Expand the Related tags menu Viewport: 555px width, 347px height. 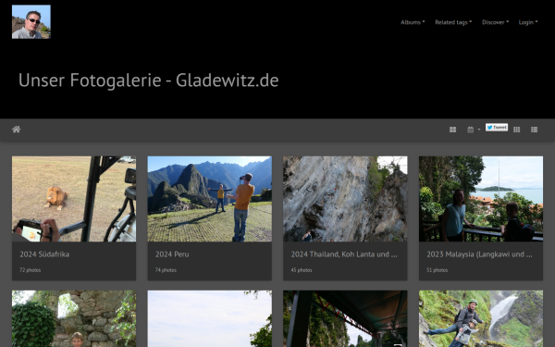(453, 22)
